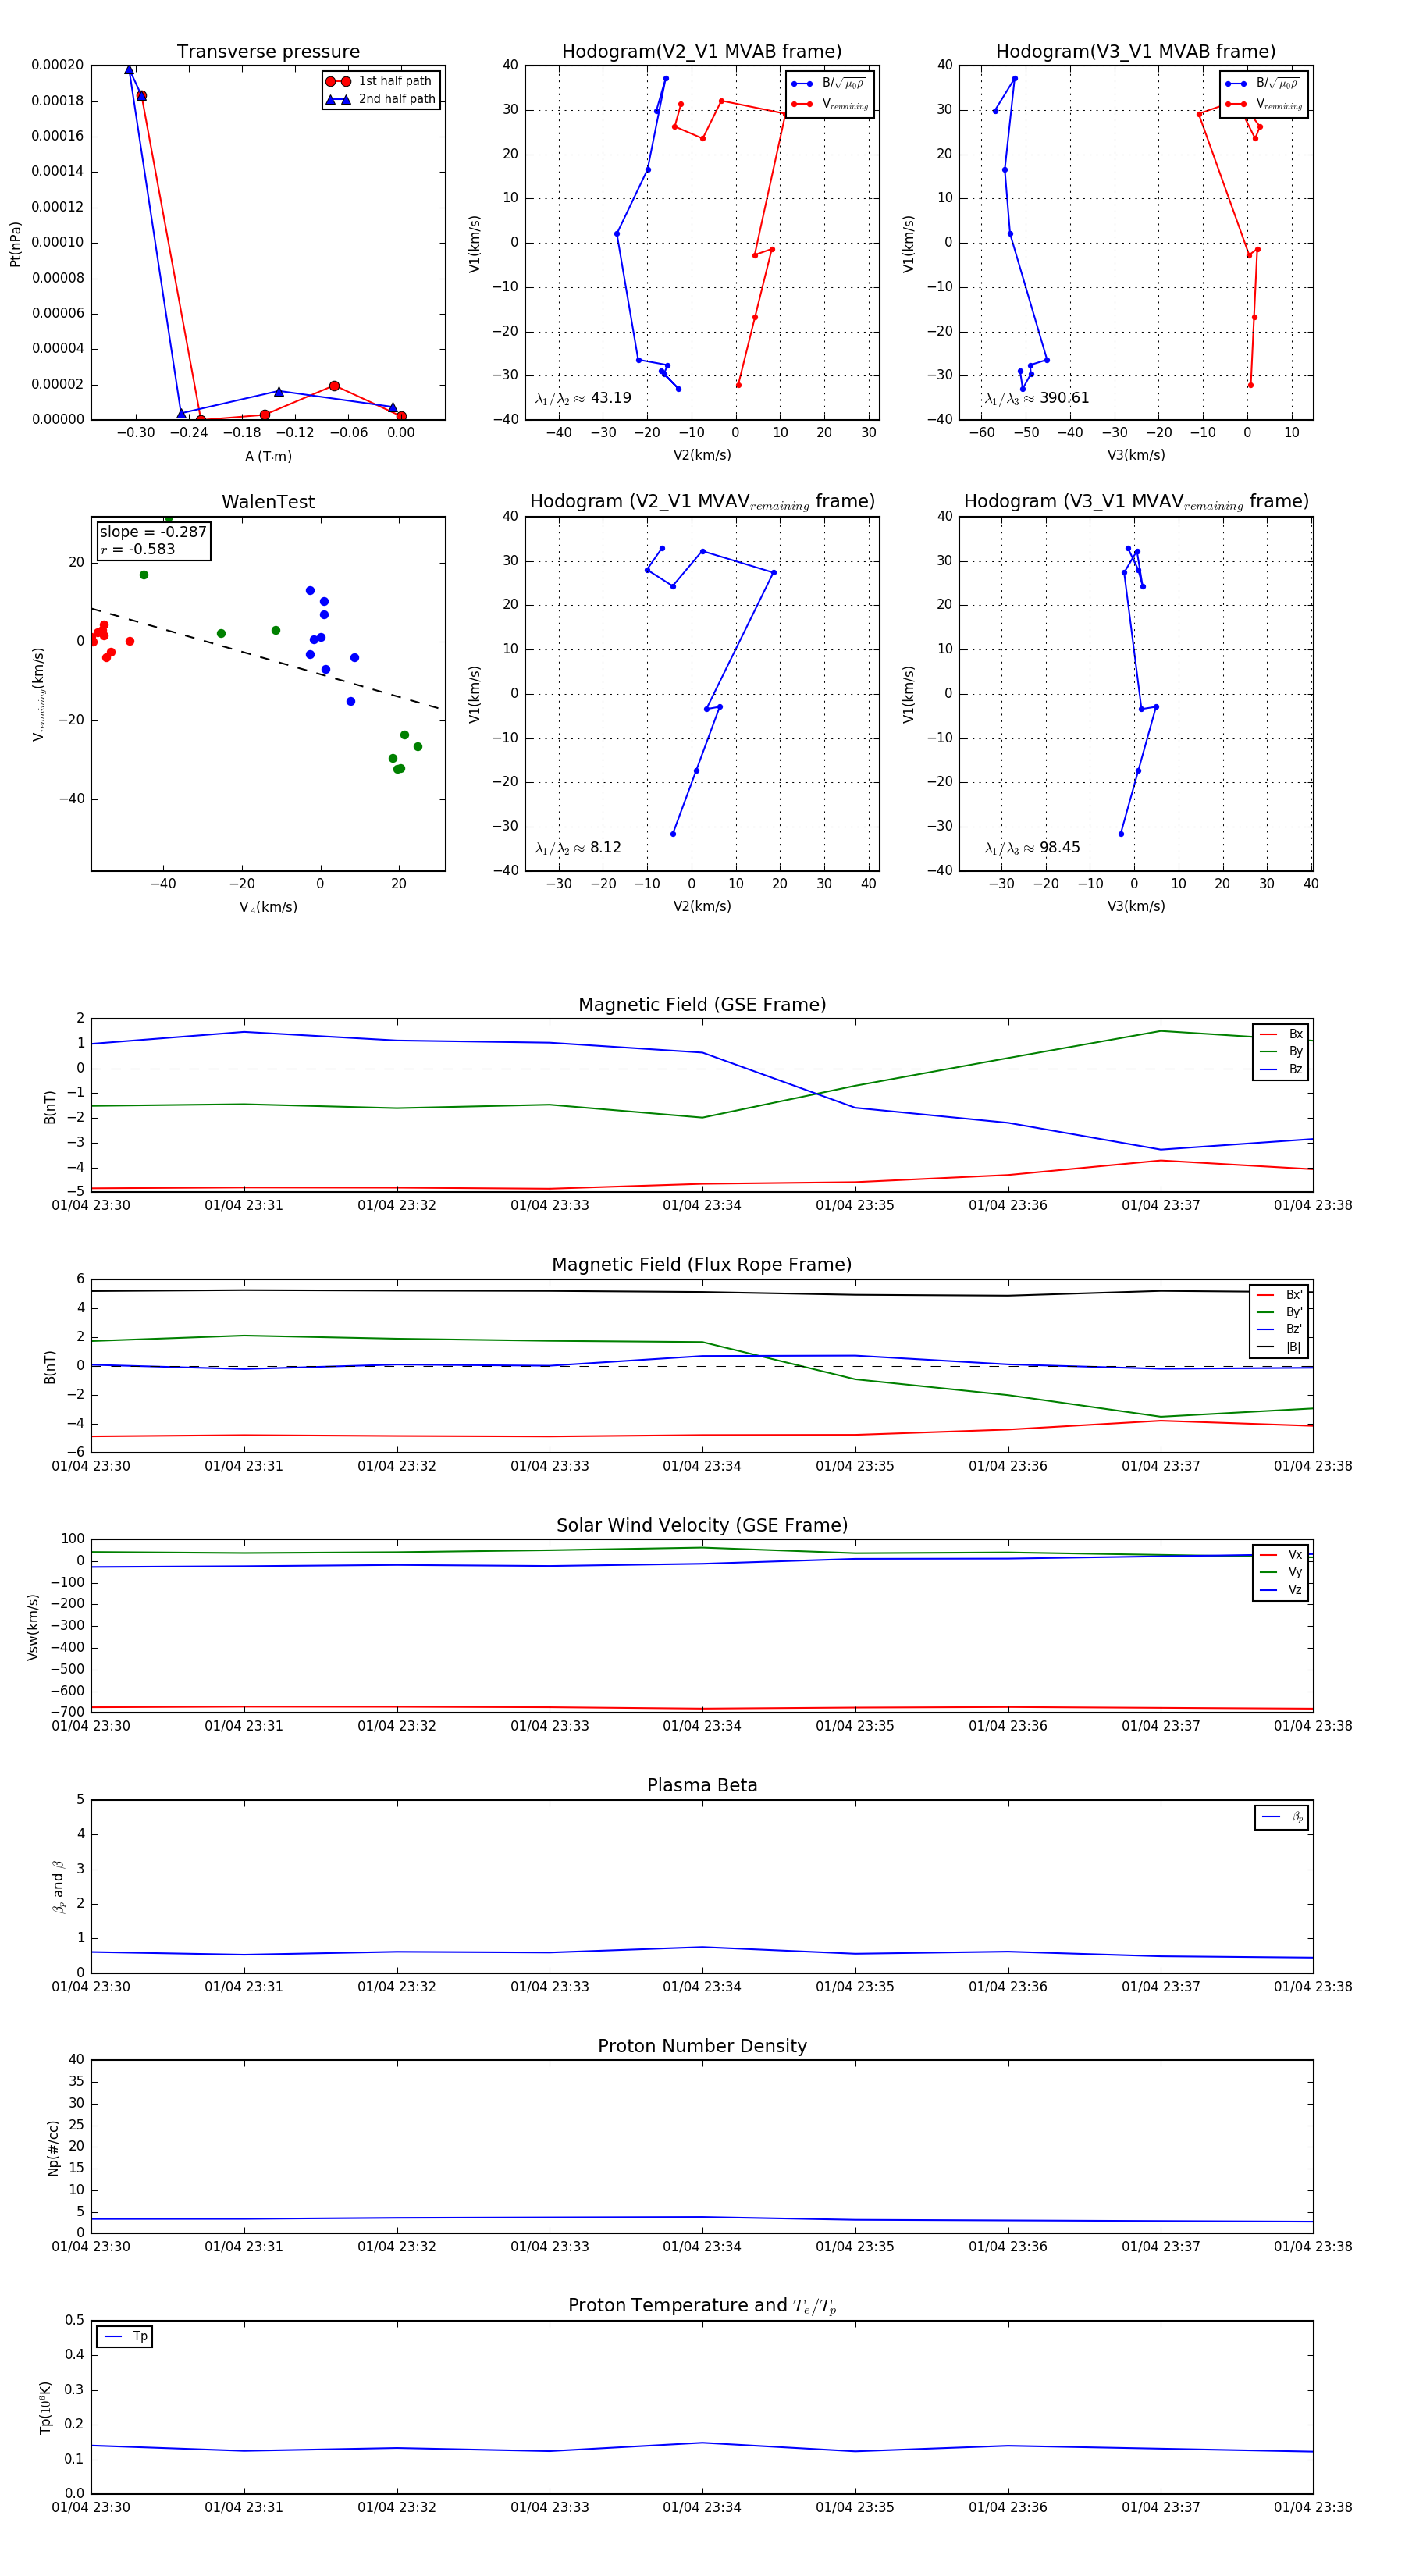Click the "WalenTest" plot title
The image size is (1405, 2576).
point(268,502)
